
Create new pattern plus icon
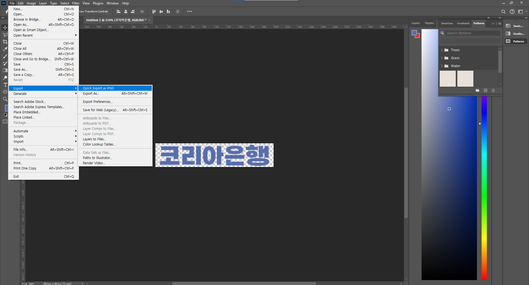(485, 91)
